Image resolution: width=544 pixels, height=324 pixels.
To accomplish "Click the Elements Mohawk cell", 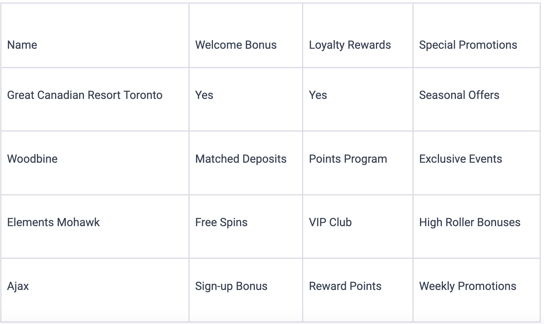I will [53, 222].
